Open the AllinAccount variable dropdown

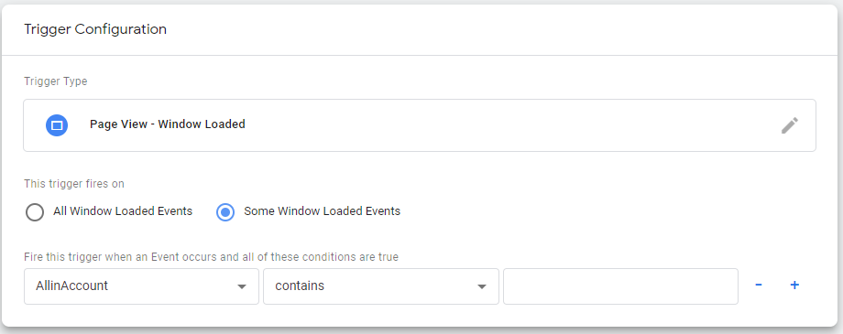click(x=141, y=286)
